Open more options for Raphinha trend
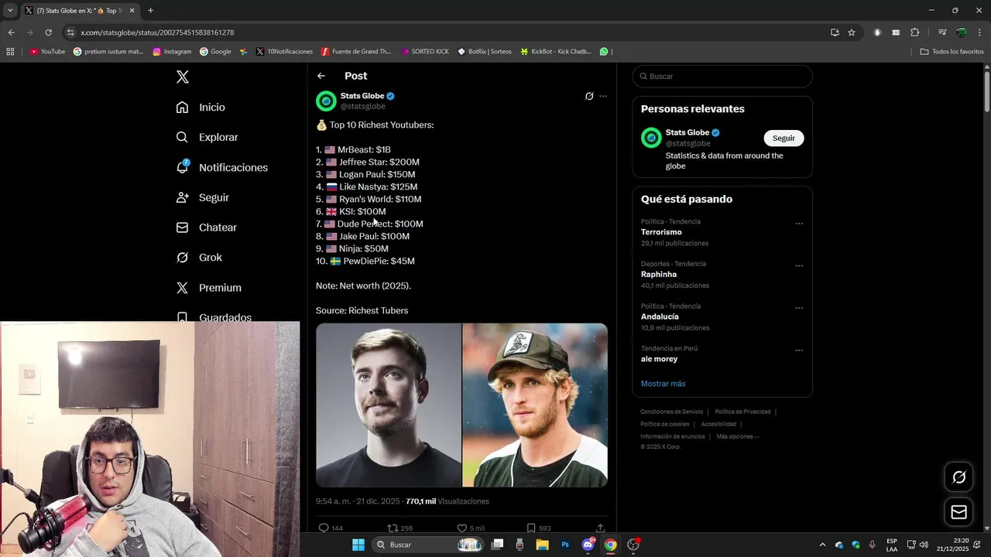This screenshot has height=557, width=991. click(799, 266)
